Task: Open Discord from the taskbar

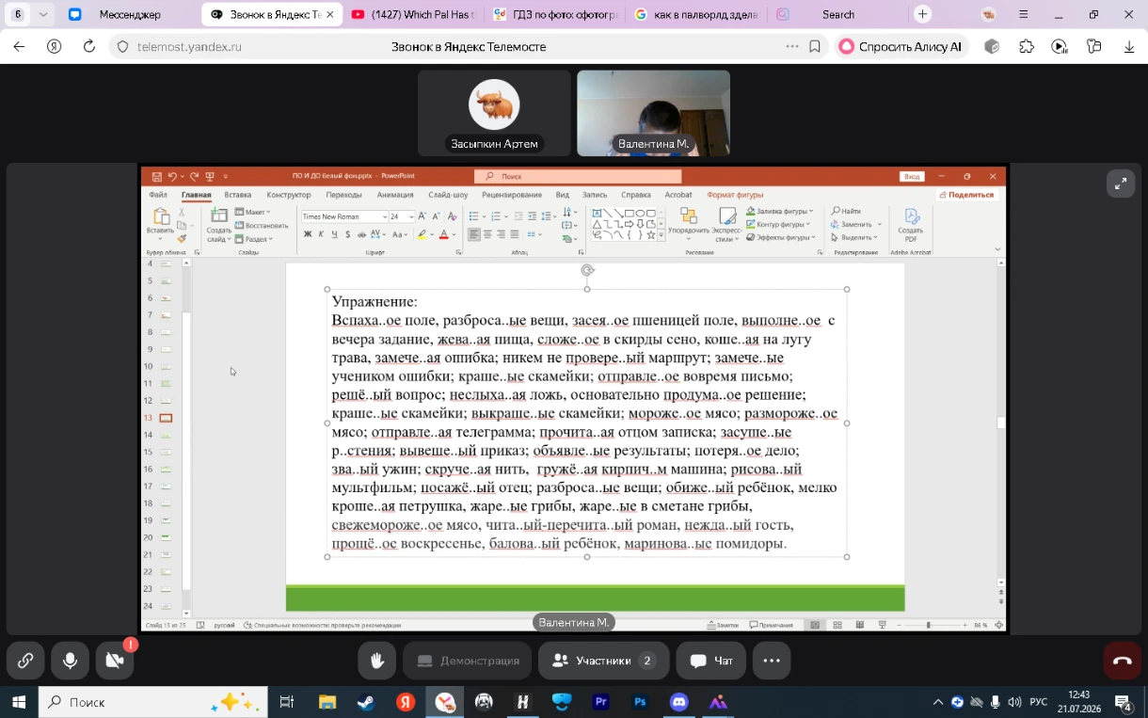Action: pyautogui.click(x=679, y=702)
